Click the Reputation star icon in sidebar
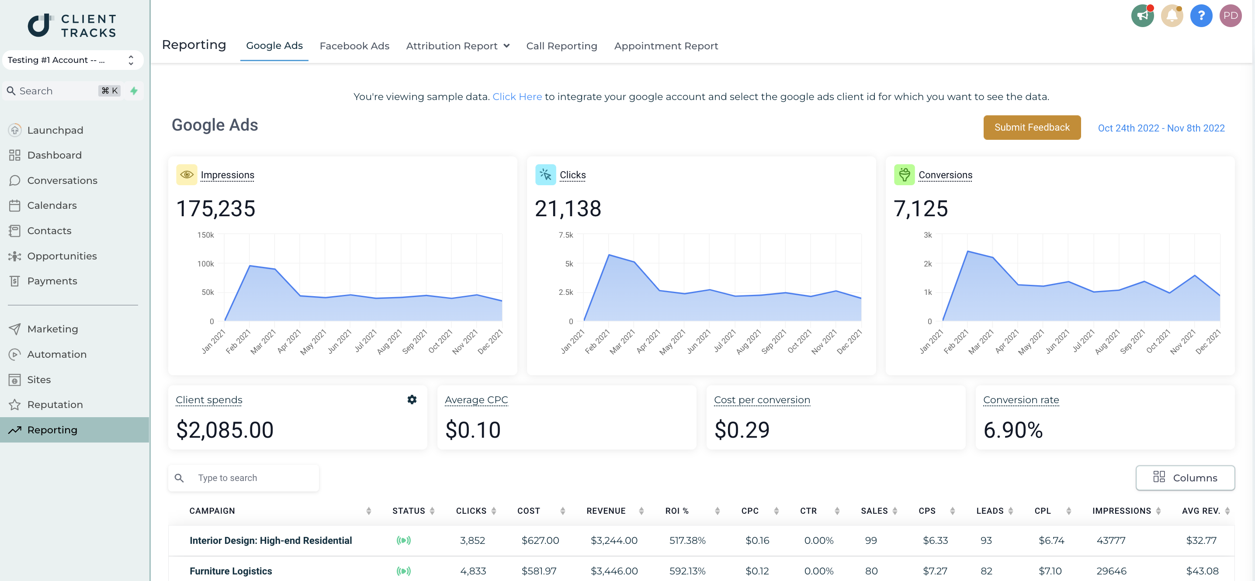 pos(15,404)
